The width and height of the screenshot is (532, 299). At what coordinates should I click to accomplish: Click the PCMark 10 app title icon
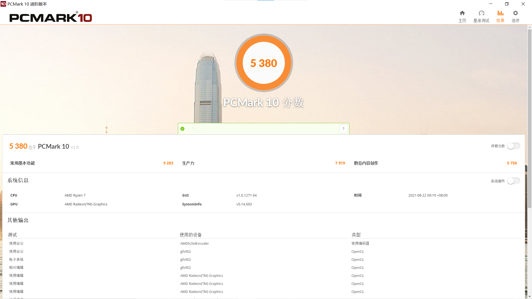point(3,4)
